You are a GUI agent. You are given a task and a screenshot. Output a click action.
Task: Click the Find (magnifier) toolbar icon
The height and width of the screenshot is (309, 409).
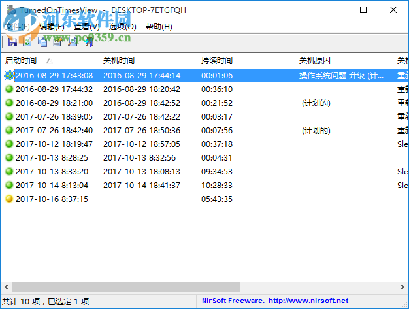(73, 42)
